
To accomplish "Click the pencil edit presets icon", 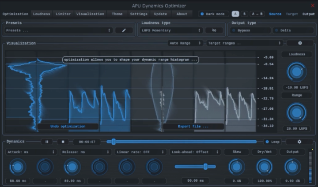I will [x=124, y=30].
